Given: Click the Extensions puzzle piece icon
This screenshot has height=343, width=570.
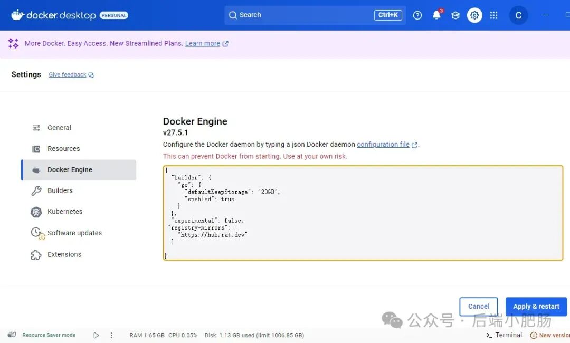Looking at the screenshot, I should coord(36,255).
